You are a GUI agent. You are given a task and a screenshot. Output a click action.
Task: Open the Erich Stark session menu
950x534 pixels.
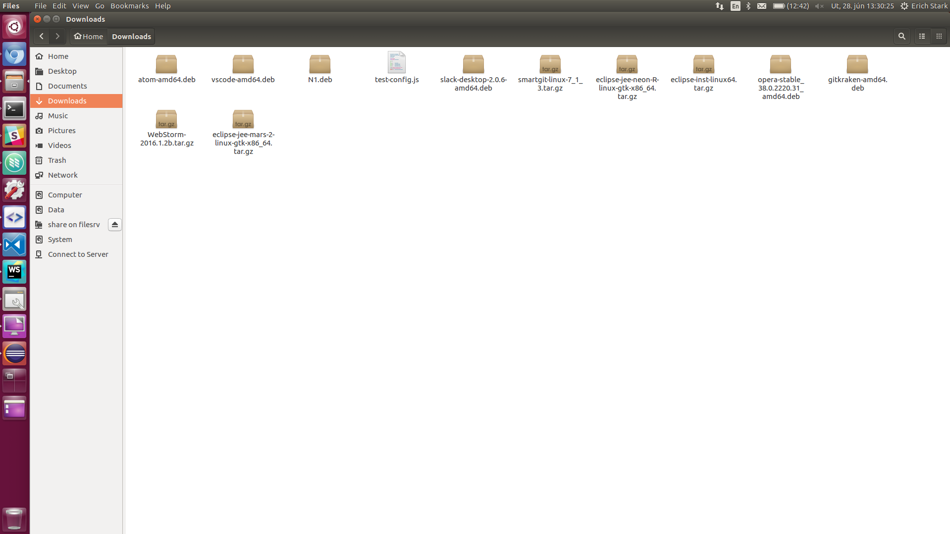[x=924, y=6]
